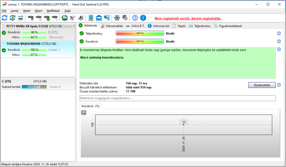
Task: Click the Újratesztelés button
Action: [262, 85]
